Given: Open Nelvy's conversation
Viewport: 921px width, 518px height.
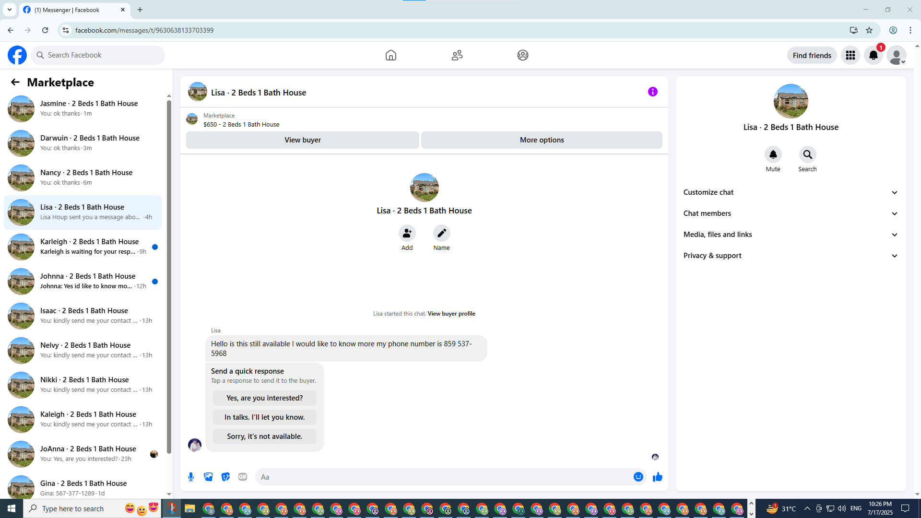Looking at the screenshot, I should click(83, 350).
